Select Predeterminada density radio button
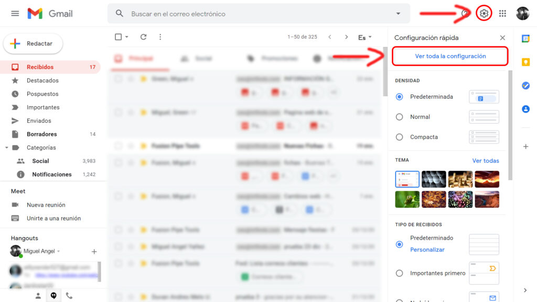This screenshot has height=302, width=537. (x=399, y=96)
